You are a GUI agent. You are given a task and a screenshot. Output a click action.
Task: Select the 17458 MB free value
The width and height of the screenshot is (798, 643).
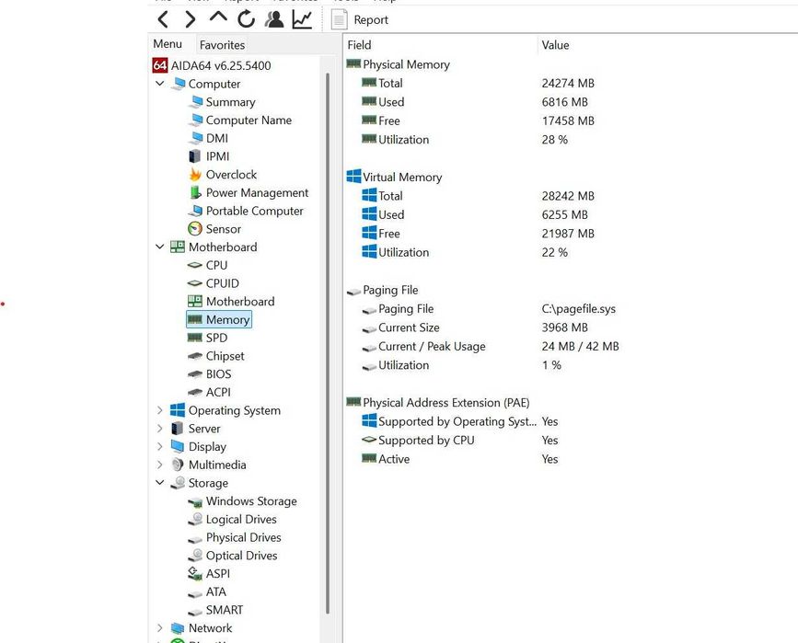[568, 121]
